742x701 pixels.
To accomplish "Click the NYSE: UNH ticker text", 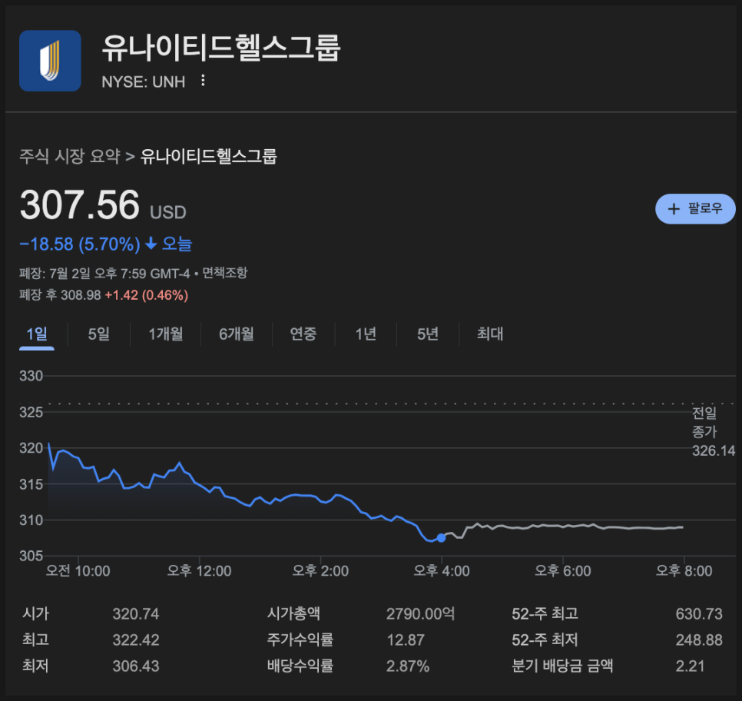I will coord(144,82).
